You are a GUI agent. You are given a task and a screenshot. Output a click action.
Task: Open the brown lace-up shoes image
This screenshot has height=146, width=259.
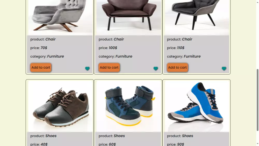tap(60, 106)
